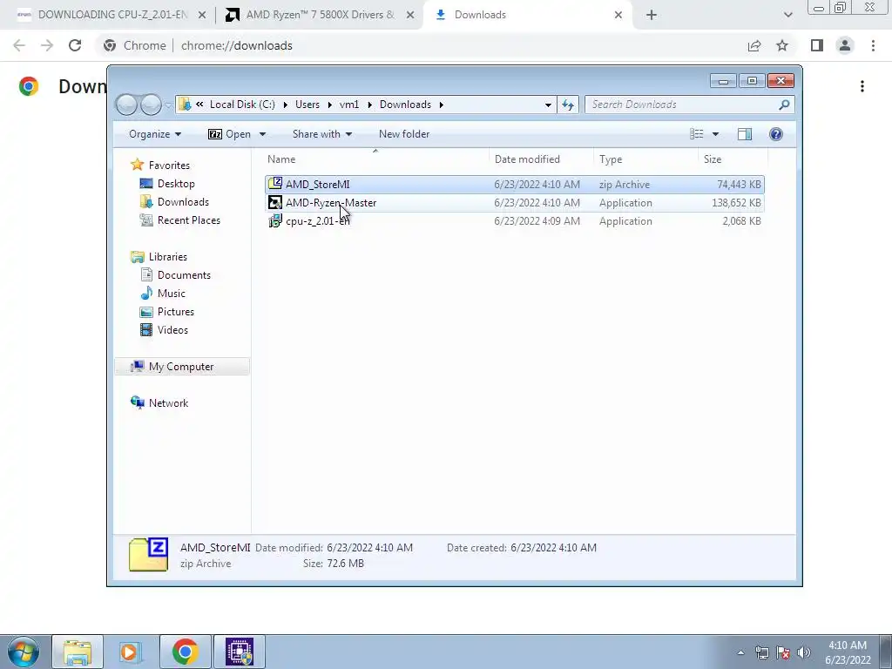Screen dimensions: 892x669
Task: Sort by Date modified column header
Action: pyautogui.click(x=541, y=159)
